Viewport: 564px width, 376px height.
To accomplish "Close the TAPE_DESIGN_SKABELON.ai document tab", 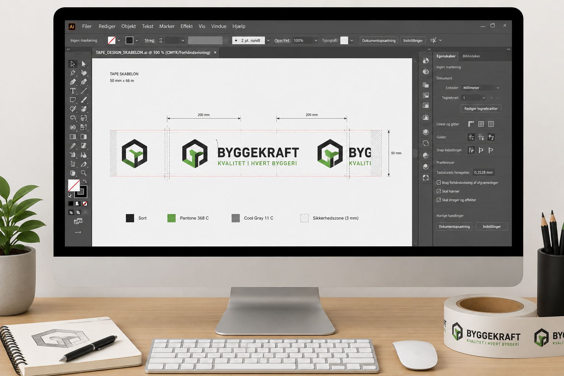I will pos(215,53).
